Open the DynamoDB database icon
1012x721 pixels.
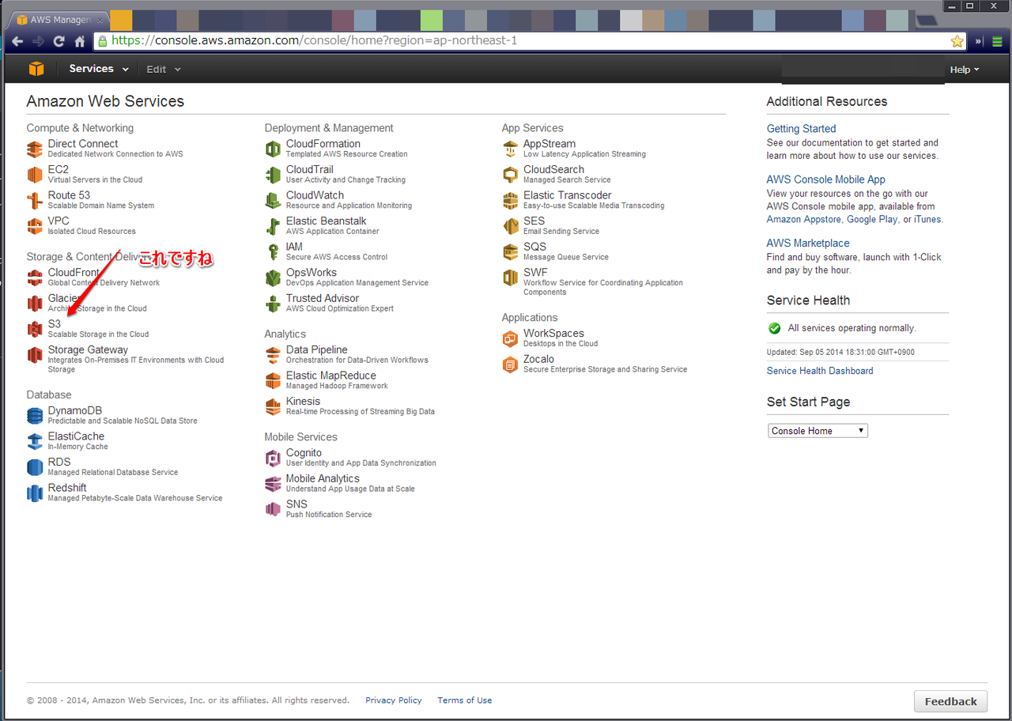click(x=35, y=416)
